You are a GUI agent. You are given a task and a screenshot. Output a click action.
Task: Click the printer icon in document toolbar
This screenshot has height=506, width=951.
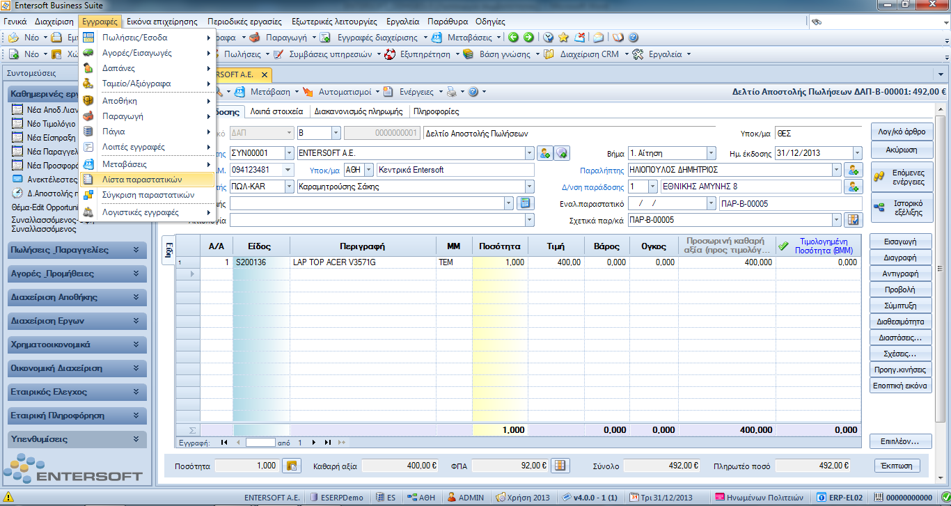452,92
